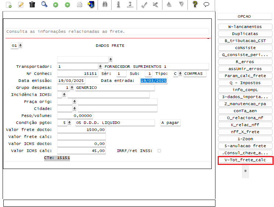Click the magnifier search toolbar icon
Image resolution: width=274 pixels, height=207 pixels.
coord(44,4)
